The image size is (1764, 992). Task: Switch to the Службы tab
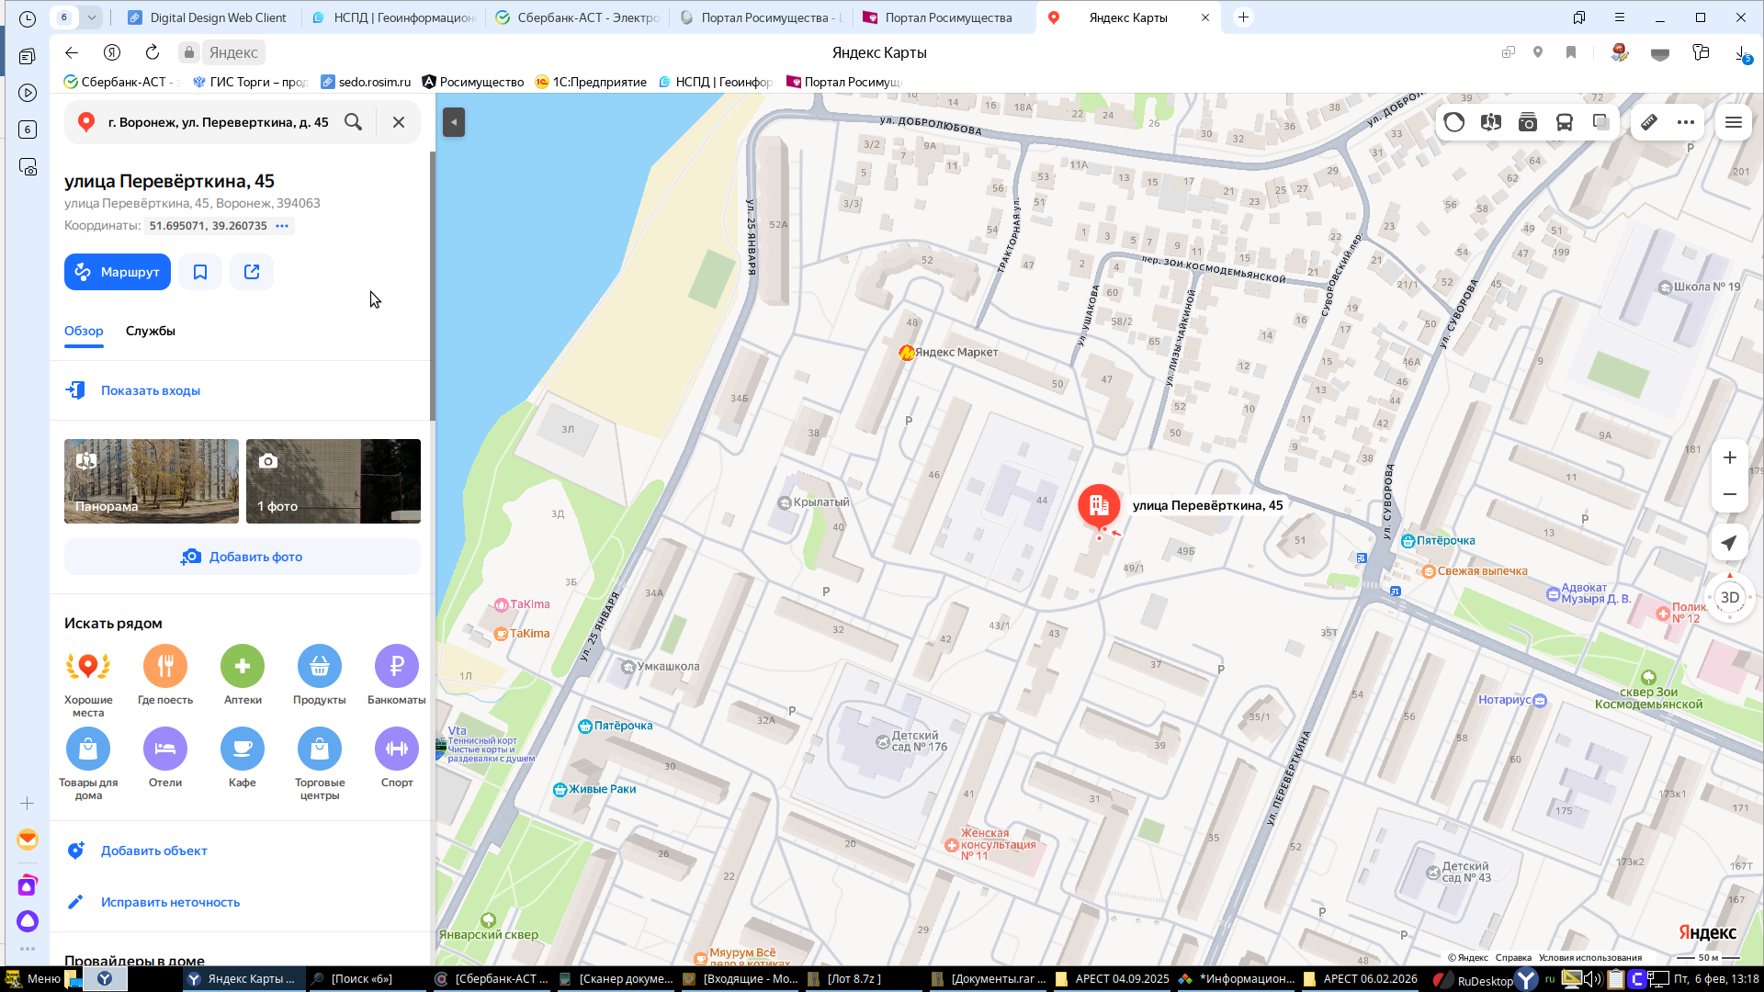tap(151, 331)
